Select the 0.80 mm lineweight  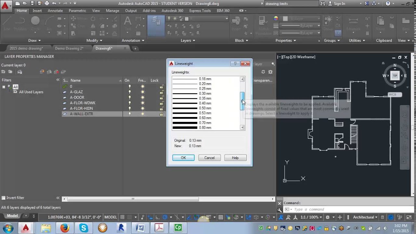[x=206, y=128]
